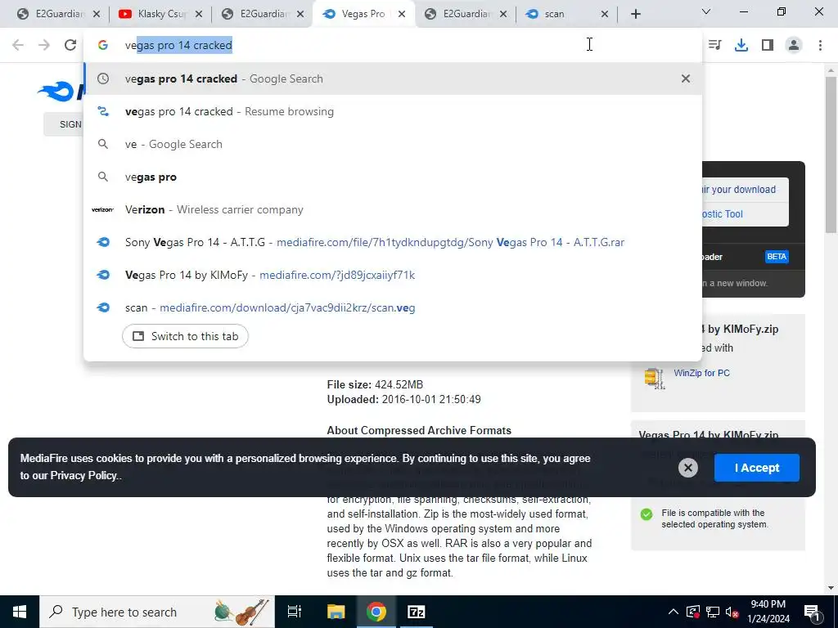838x628 pixels.
Task: Select the scan.veg mediafire suggestion
Action: (392, 307)
